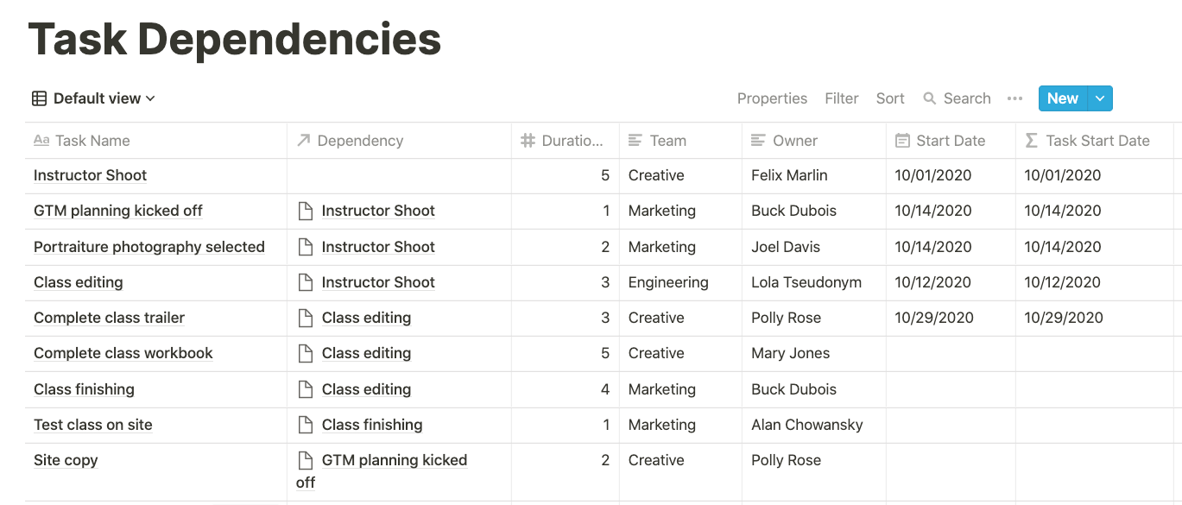Click the Duration number hash icon
This screenshot has width=1182, height=505.
pyautogui.click(x=528, y=141)
